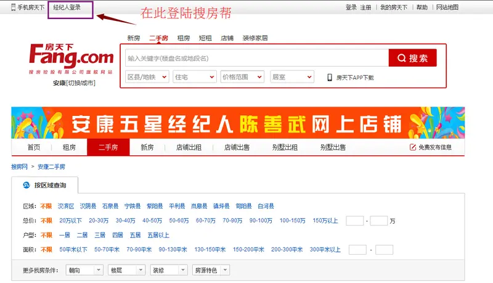The height and width of the screenshot is (283, 493).
Task: Filter region by 汉滨区
Action: [66, 207]
